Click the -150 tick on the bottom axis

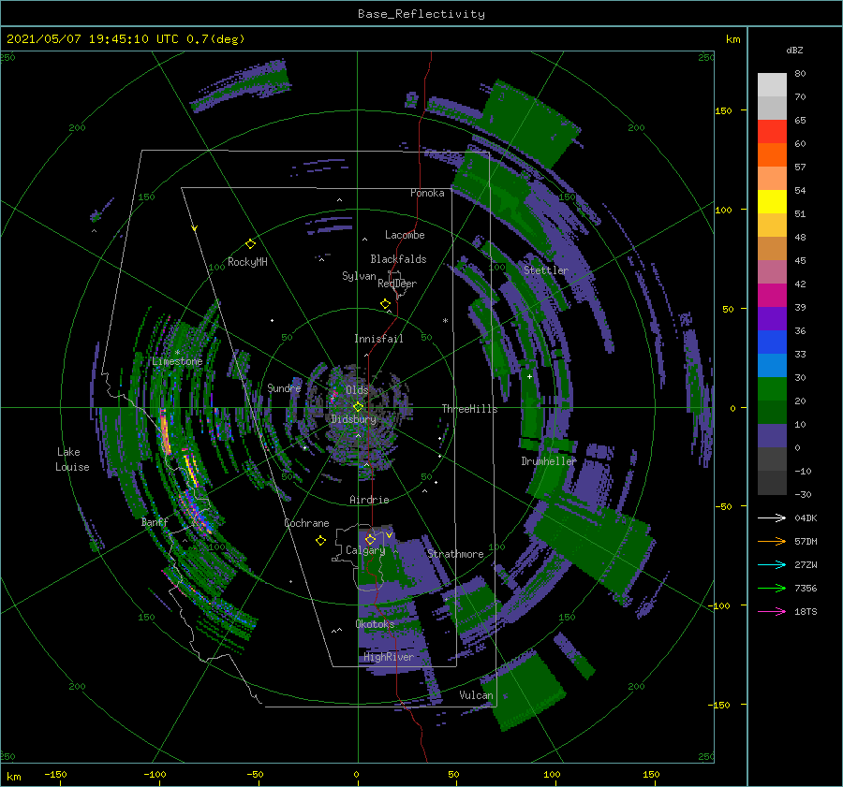pos(55,775)
